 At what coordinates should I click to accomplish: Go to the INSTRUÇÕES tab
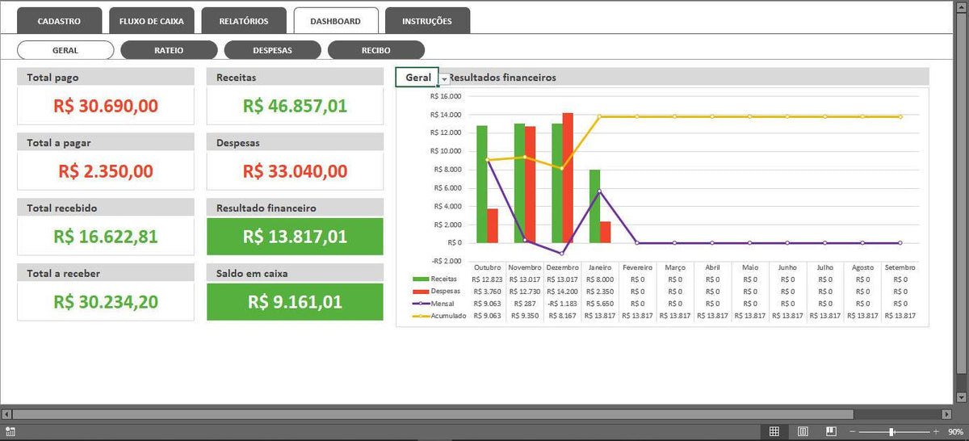pos(427,21)
